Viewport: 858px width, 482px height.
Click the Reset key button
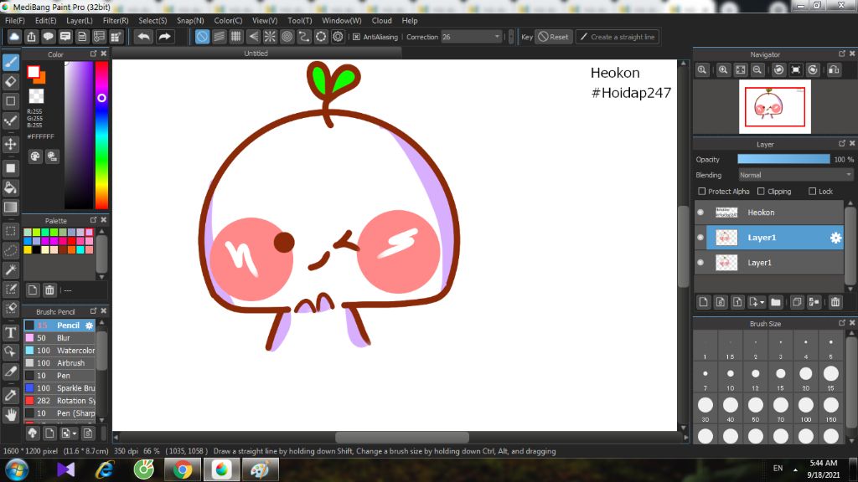(553, 37)
